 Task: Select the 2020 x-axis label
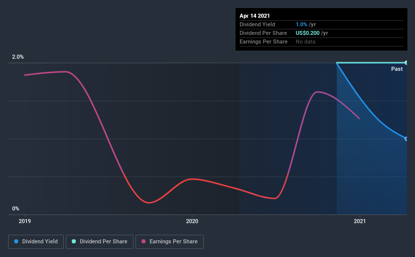pyautogui.click(x=192, y=221)
